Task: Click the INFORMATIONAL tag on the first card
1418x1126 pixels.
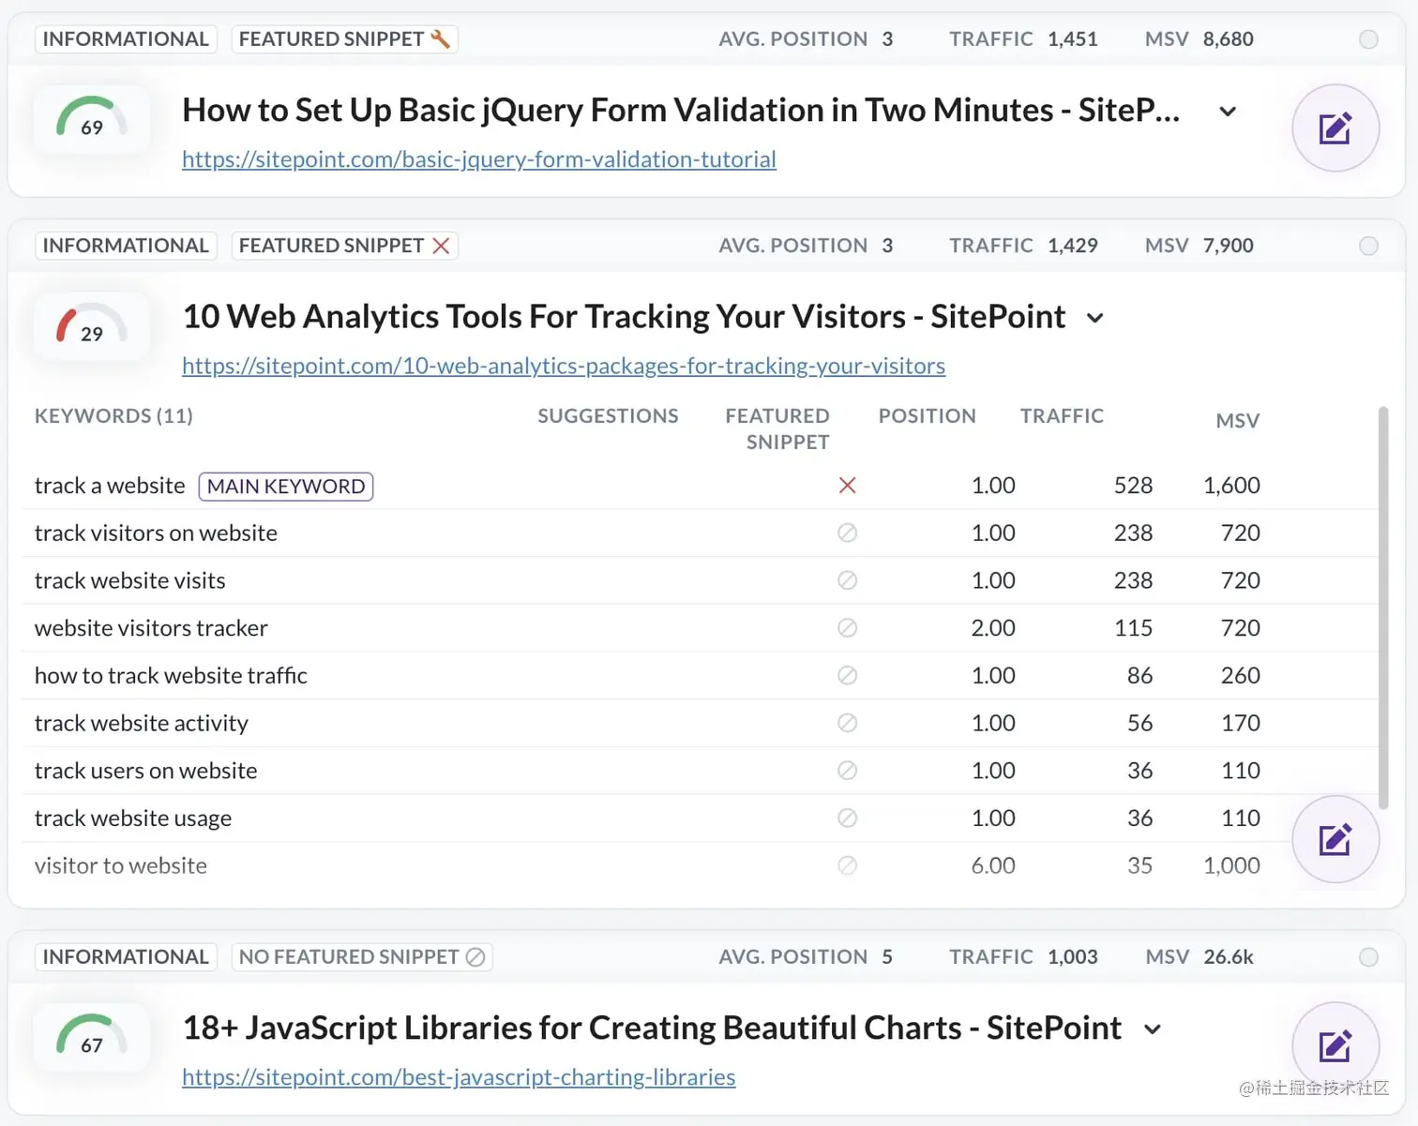Action: (126, 38)
